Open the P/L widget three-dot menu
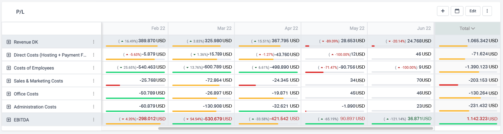Viewport: 503px width, 134px height. pyautogui.click(x=487, y=11)
